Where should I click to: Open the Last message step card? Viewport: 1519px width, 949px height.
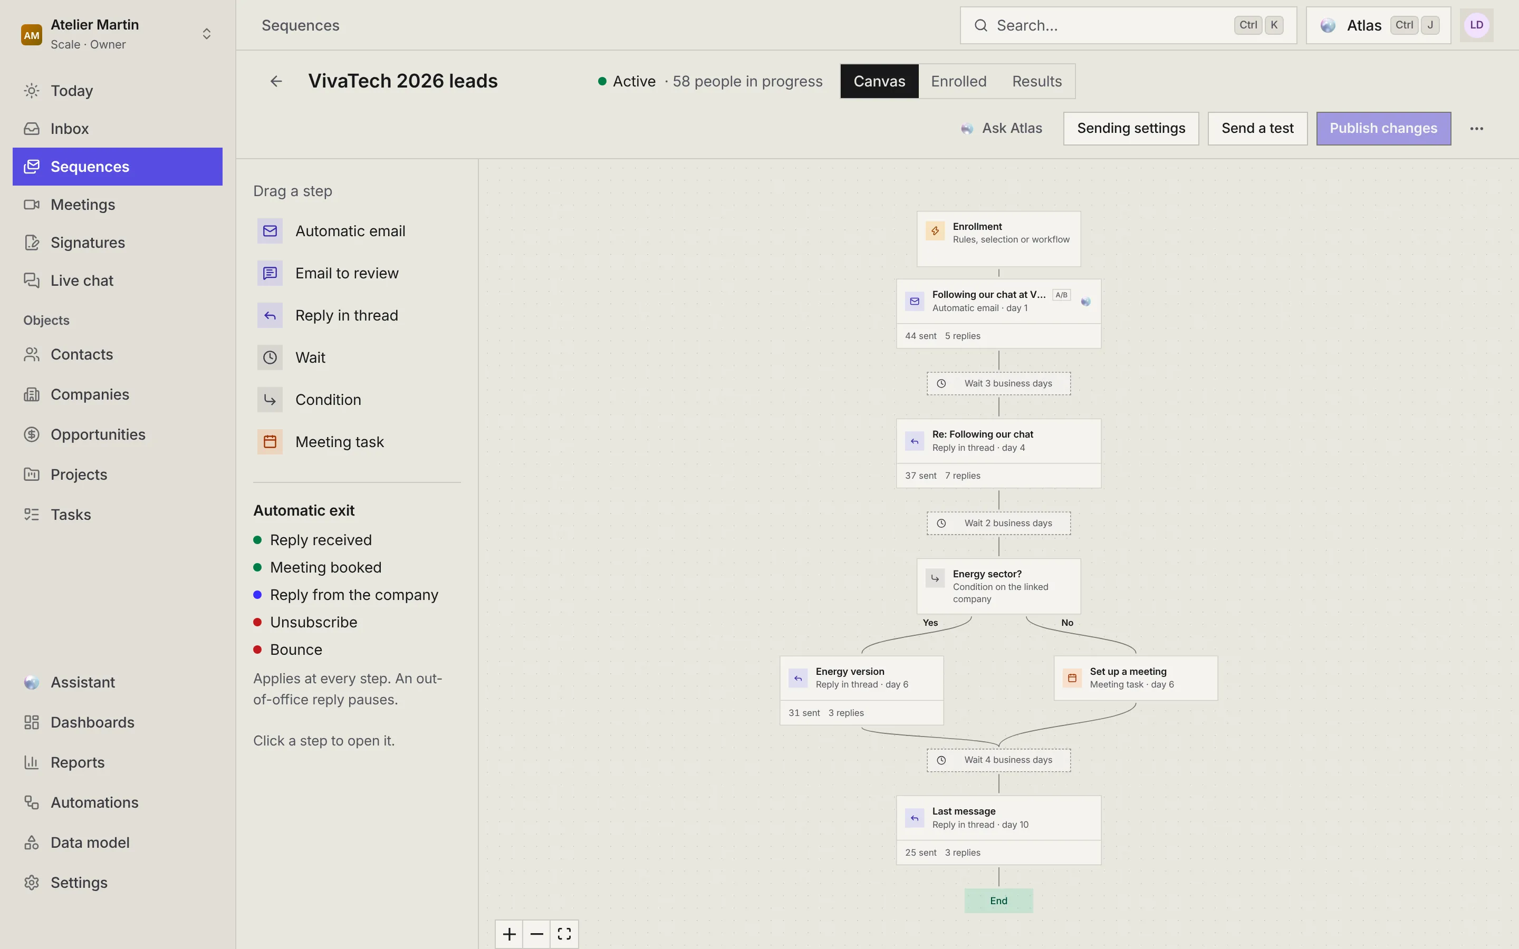(x=998, y=830)
